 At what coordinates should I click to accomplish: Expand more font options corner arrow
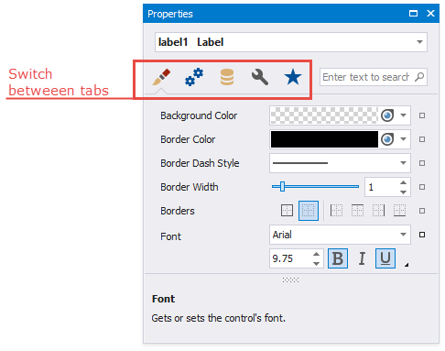[x=407, y=265]
